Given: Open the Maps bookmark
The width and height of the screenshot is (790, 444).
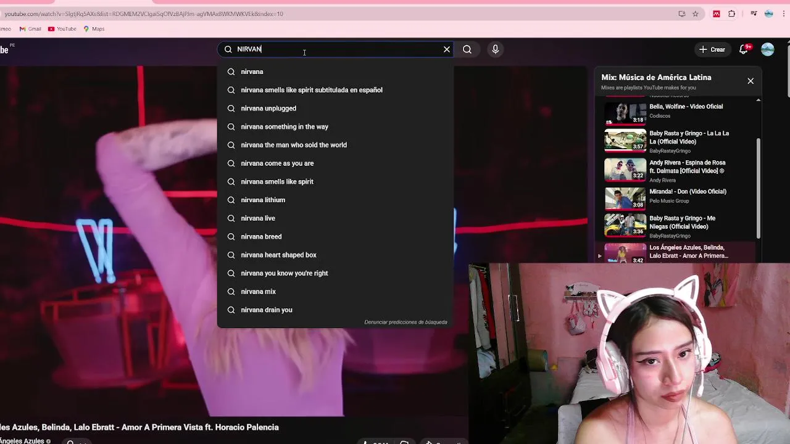Looking at the screenshot, I should [x=94, y=29].
